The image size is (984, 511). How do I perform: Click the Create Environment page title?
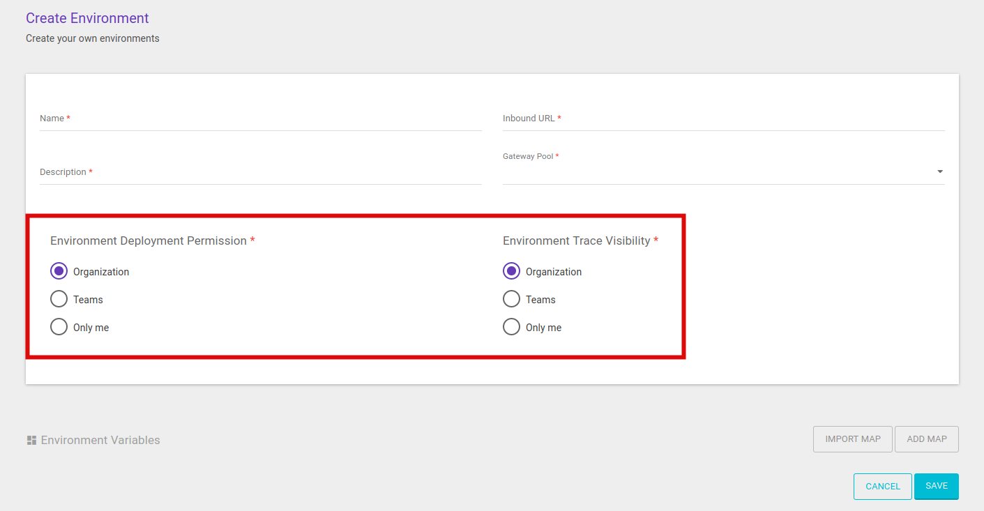pos(87,18)
